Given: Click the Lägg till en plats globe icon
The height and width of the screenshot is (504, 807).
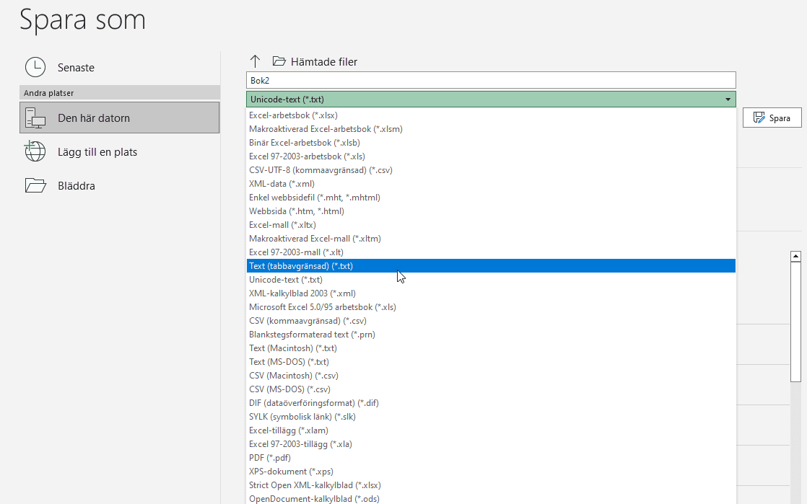Looking at the screenshot, I should [35, 151].
